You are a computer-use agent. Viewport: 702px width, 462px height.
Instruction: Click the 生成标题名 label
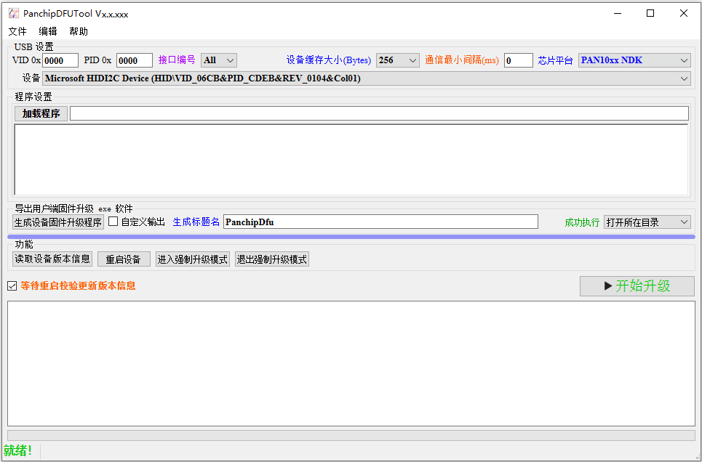point(196,222)
